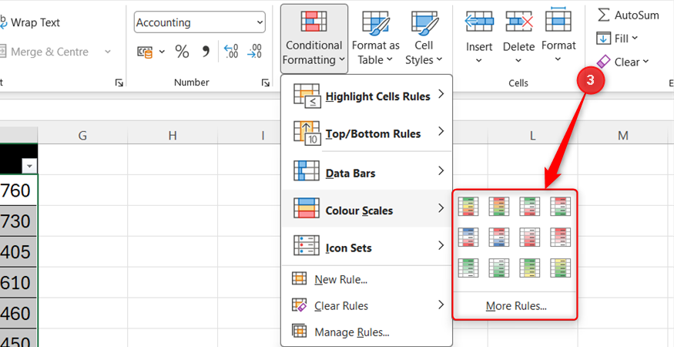Select cell containing 610
Viewport: 674px width, 347px height.
coord(18,282)
